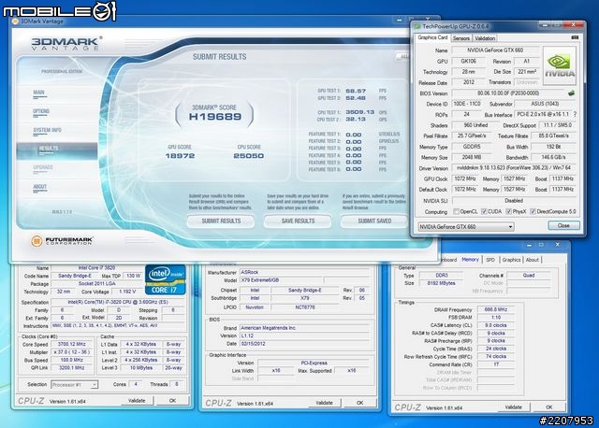Screen dimensions: 599x428
Task: Select the Graphics tab in CPU-Z
Action: (x=511, y=260)
